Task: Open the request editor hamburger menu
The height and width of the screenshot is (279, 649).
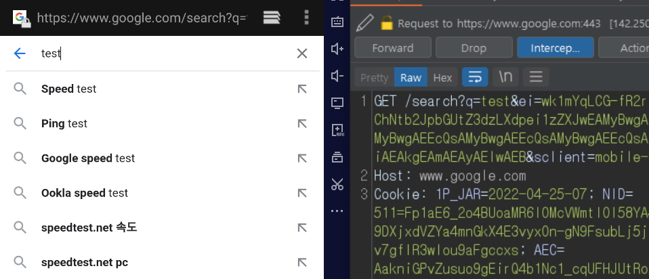Action: [x=536, y=77]
